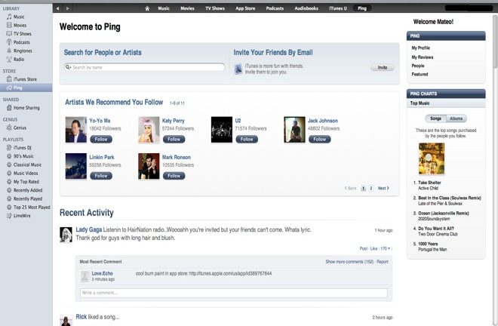Select the Ringtones bell icon
The width and height of the screenshot is (498, 326).
pos(9,51)
